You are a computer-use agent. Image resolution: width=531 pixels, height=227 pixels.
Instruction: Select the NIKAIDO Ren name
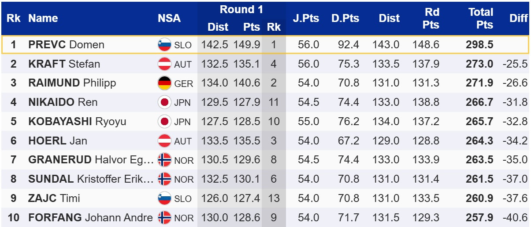63,102
